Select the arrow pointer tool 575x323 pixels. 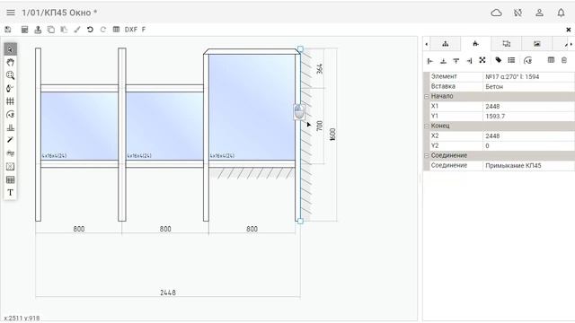[x=10, y=49]
